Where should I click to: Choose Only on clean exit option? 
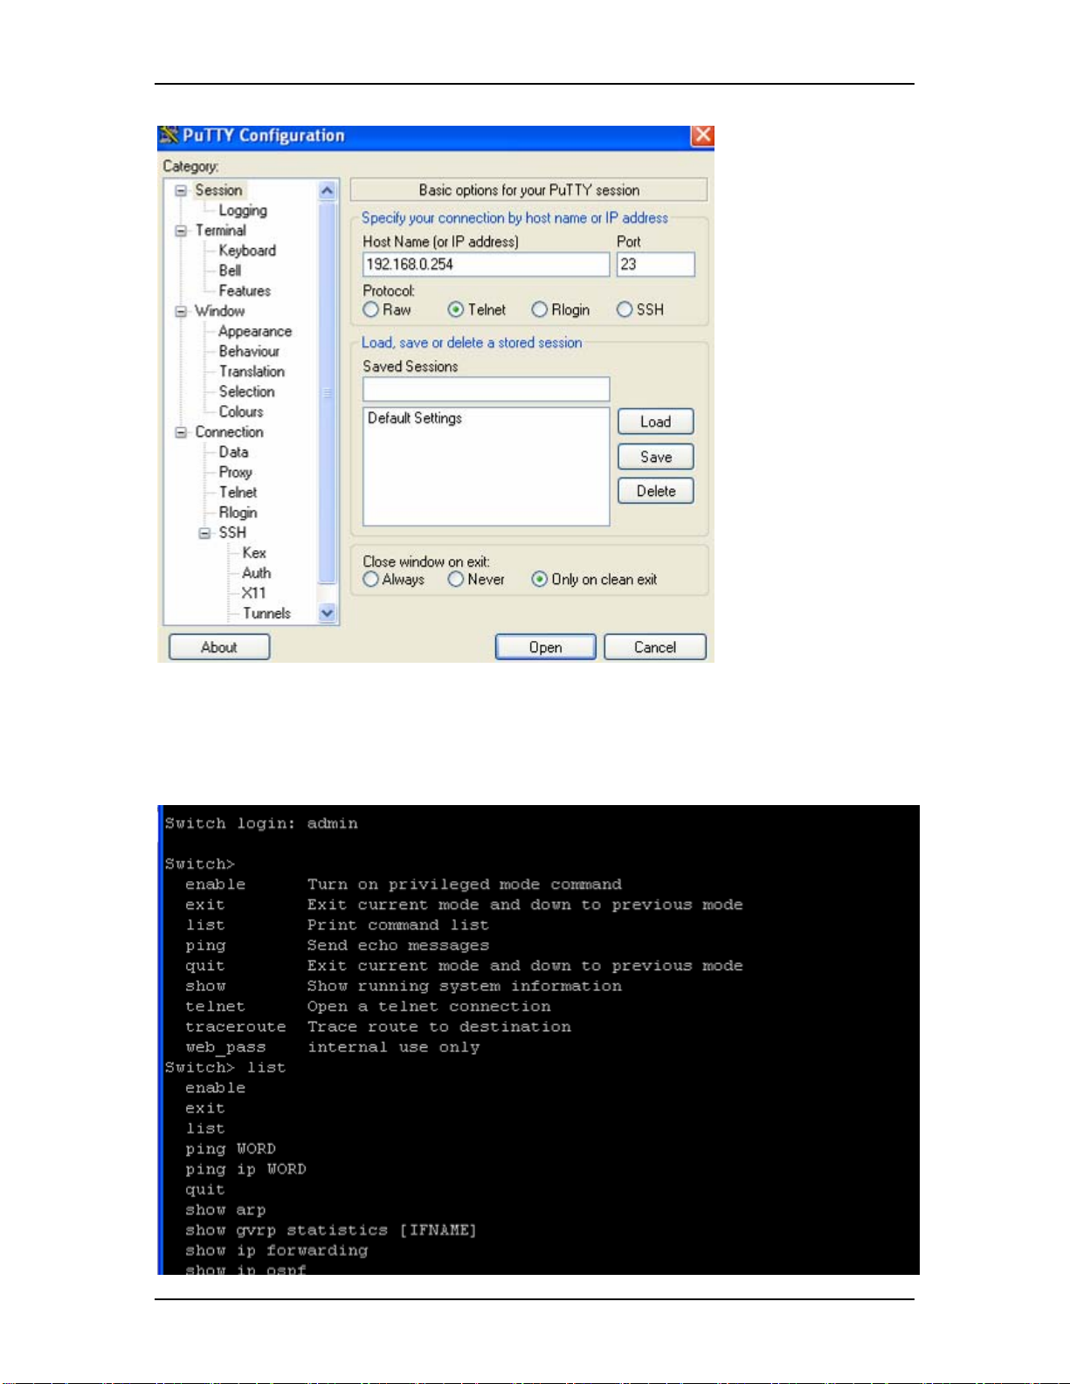pyautogui.click(x=539, y=579)
